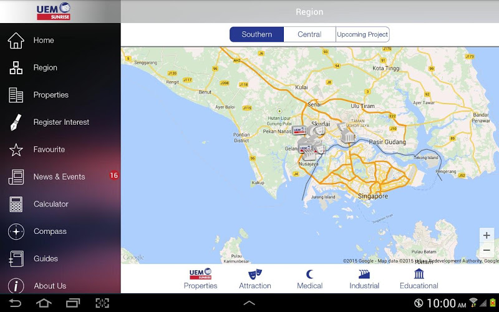Click the info icon beside About Us

(16, 286)
